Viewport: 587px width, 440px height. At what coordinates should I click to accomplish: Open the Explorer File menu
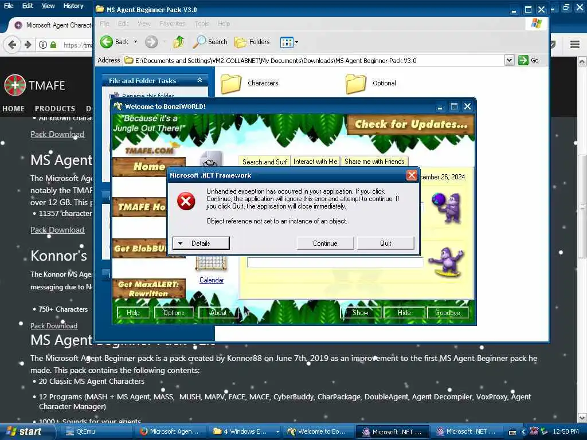pyautogui.click(x=104, y=23)
